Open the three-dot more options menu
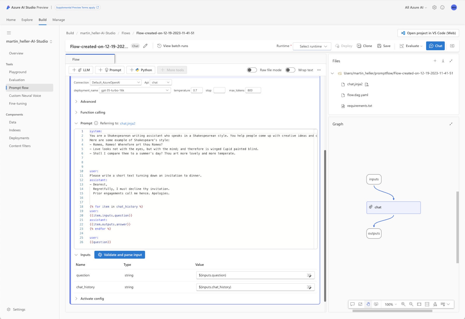Viewport: 465px width, 319px height. (x=319, y=70)
